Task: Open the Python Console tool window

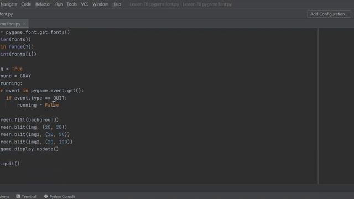Action: point(60,197)
